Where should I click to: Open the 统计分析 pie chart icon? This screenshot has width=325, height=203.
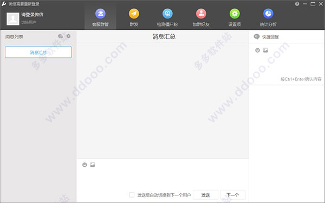(268, 14)
